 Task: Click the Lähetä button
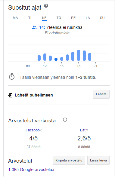coord(101,94)
